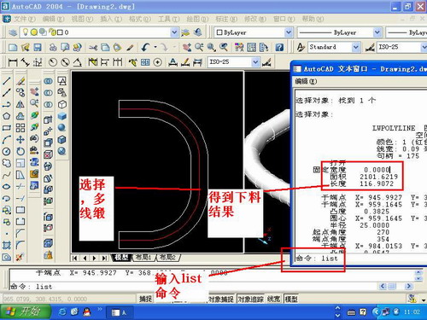Toggle the 捕捉 snap status button
Viewport: 427px width, 320px height.
coord(145,299)
